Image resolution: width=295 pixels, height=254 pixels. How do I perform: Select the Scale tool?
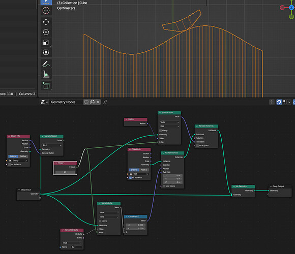click(46, 42)
